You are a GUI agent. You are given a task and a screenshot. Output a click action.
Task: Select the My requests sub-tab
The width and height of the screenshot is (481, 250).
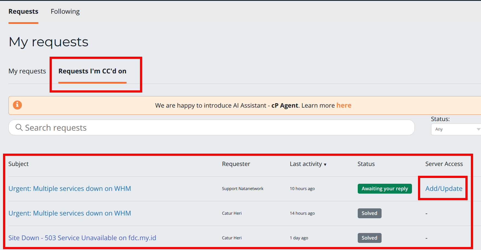pos(27,71)
